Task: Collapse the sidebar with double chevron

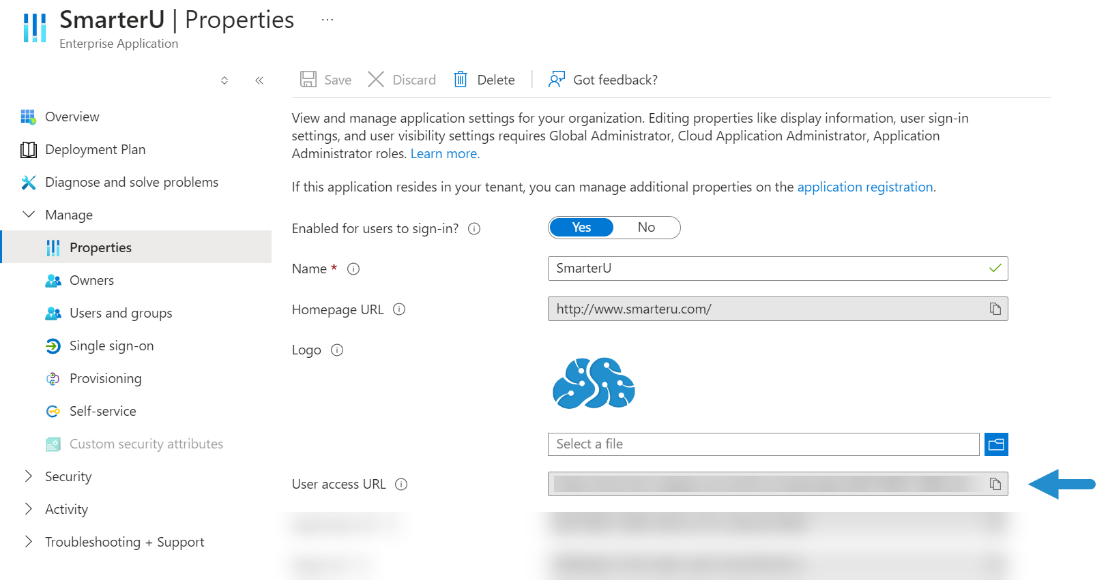Action: pyautogui.click(x=259, y=80)
